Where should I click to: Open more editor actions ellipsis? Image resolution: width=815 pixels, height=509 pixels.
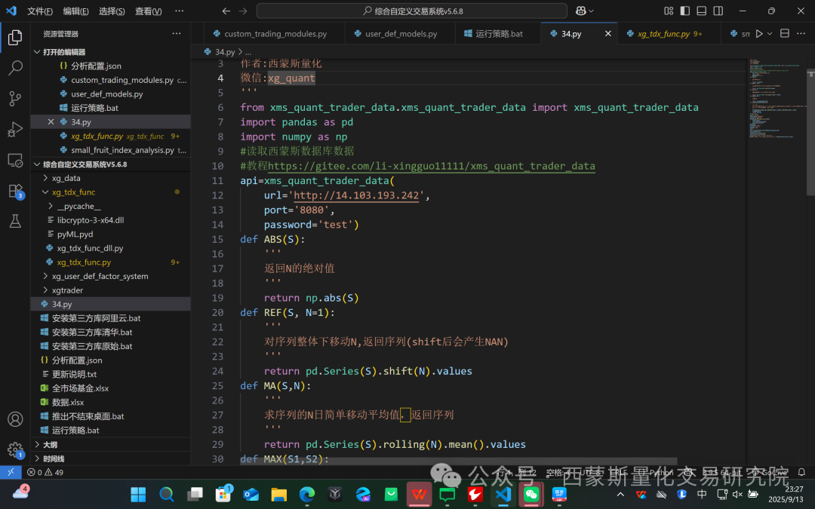[801, 34]
